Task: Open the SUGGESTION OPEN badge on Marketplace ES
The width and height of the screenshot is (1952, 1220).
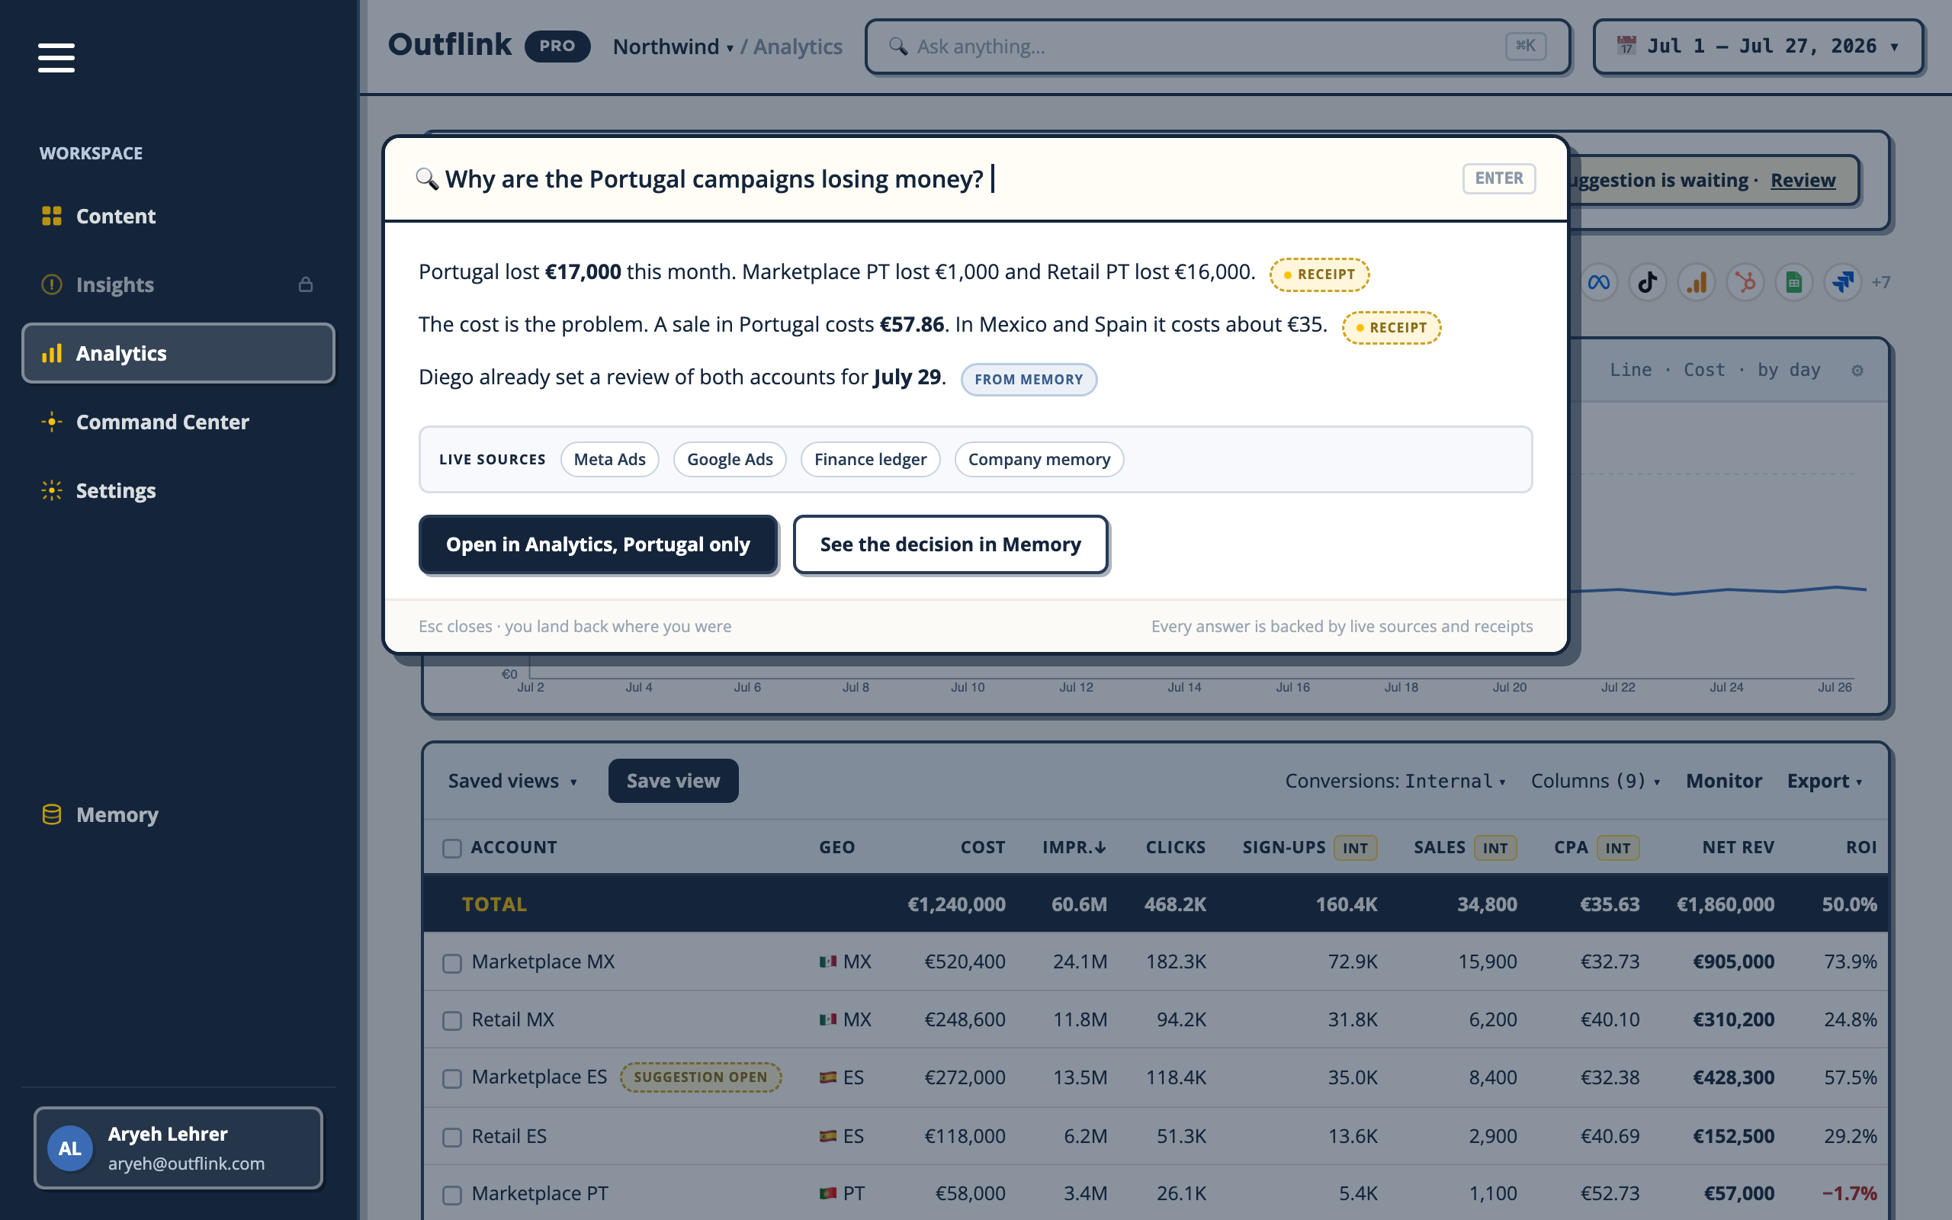Action: pos(700,1077)
